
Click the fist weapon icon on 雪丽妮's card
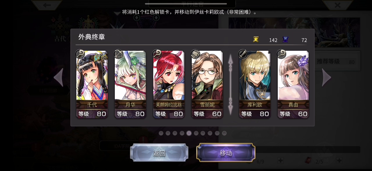[195, 54]
